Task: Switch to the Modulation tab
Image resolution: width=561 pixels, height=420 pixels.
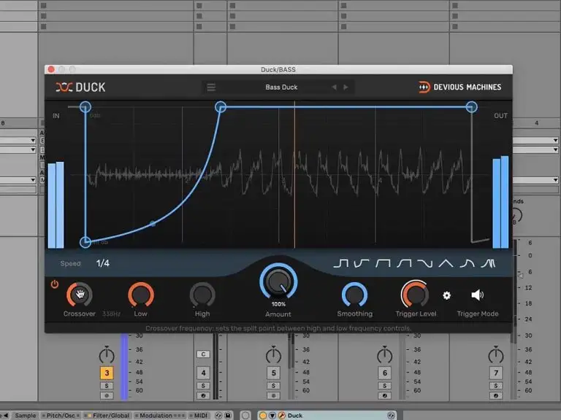Action: pyautogui.click(x=160, y=416)
